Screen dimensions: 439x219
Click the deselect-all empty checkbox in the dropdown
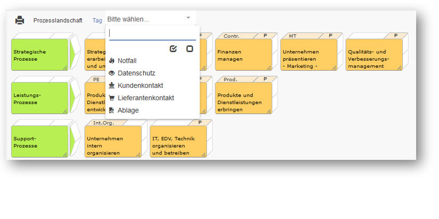coord(189,48)
